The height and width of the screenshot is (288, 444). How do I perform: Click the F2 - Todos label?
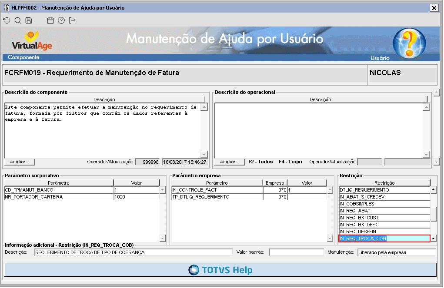[260, 162]
